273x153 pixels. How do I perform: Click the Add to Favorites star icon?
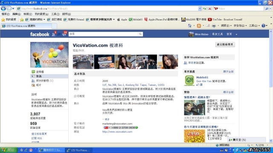pyautogui.click(x=22, y=20)
